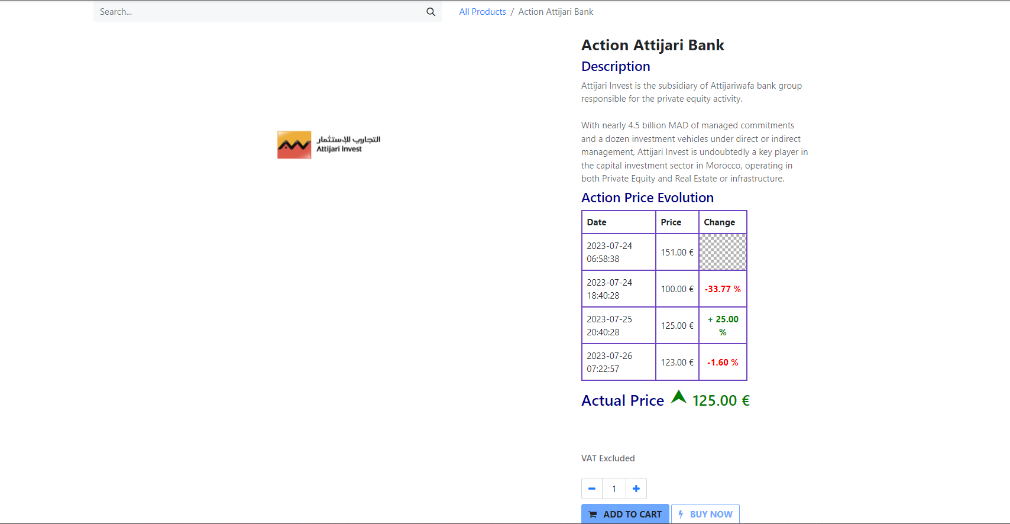Click the + 25.00 % change value
The height and width of the screenshot is (524, 1010).
click(x=723, y=326)
